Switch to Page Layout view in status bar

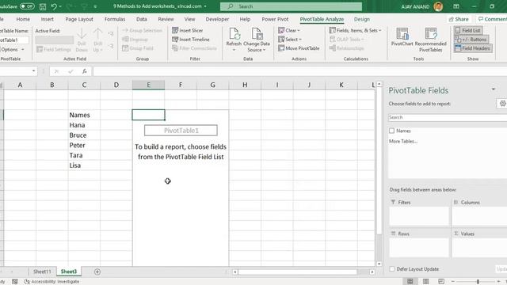coord(426,282)
